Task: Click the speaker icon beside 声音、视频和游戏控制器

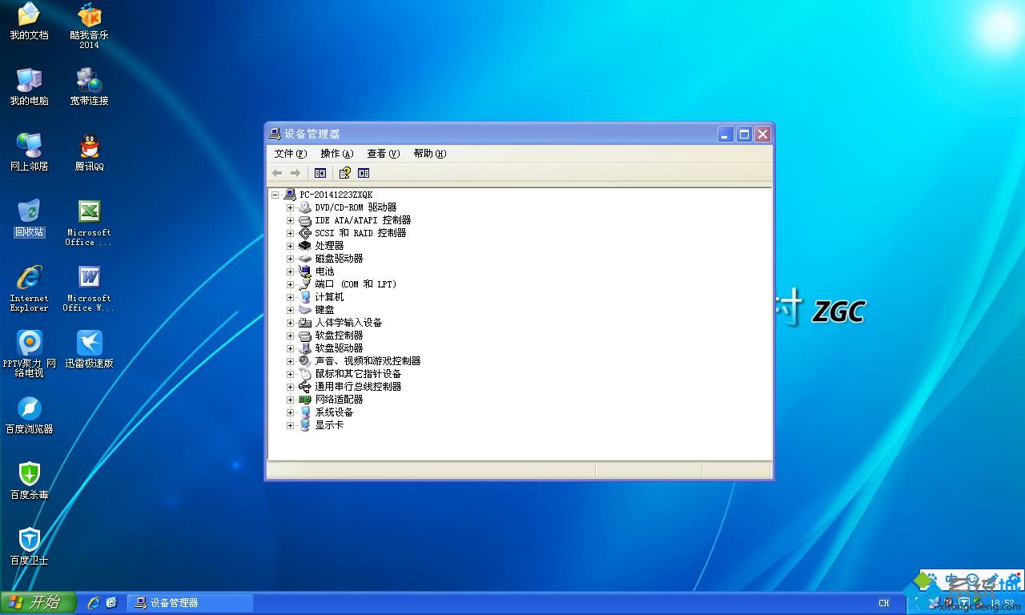Action: pos(304,361)
